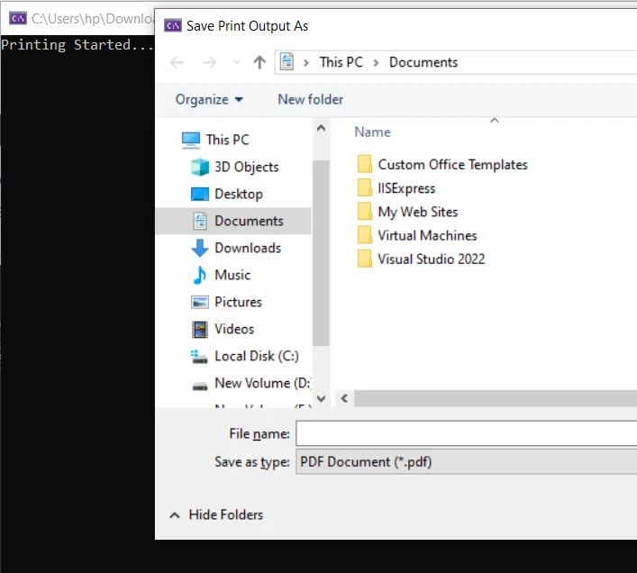637x573 pixels.
Task: Click Documents in the address breadcrumb
Action: [x=423, y=62]
